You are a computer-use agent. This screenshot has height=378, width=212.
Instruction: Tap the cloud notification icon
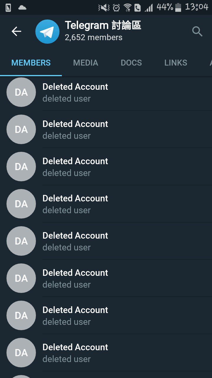click(22, 8)
